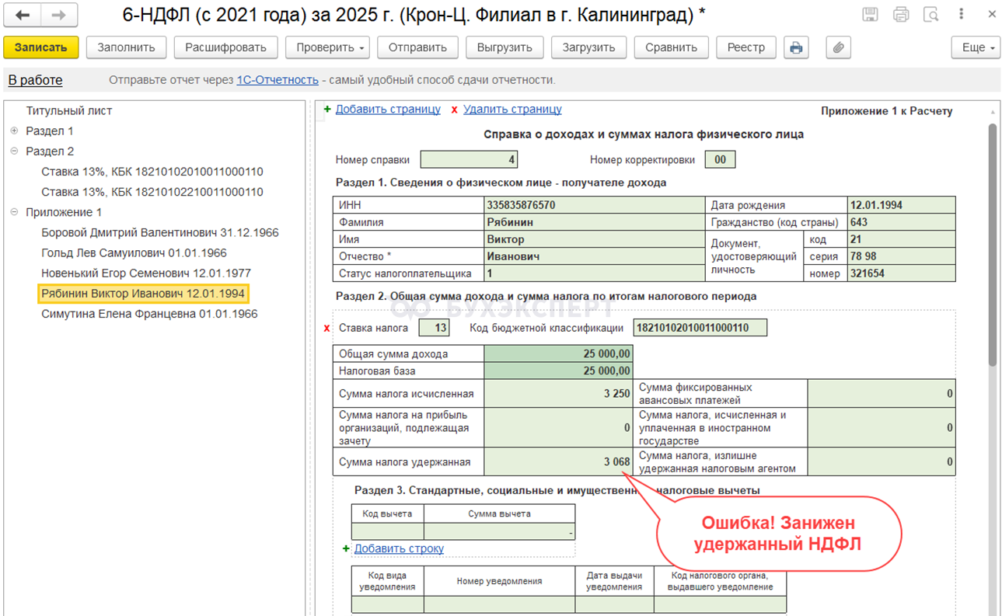Open the Проверить dropdown button
Viewport: 1002px width, 616px height.
(331, 47)
